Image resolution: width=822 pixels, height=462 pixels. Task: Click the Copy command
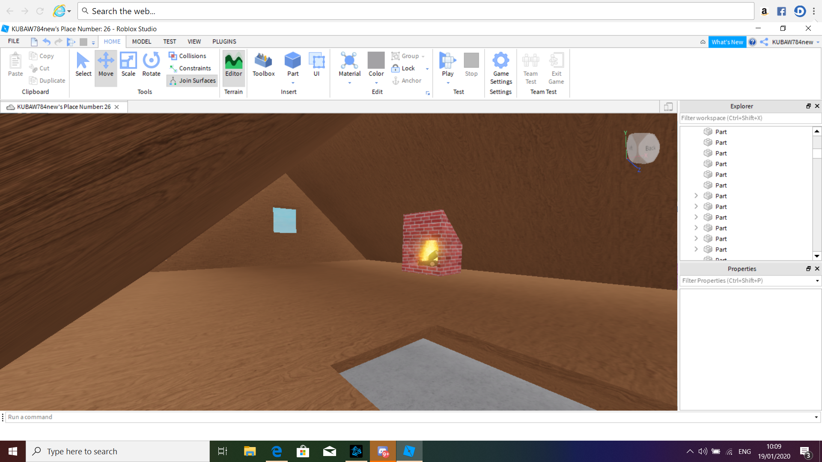pyautogui.click(x=42, y=56)
